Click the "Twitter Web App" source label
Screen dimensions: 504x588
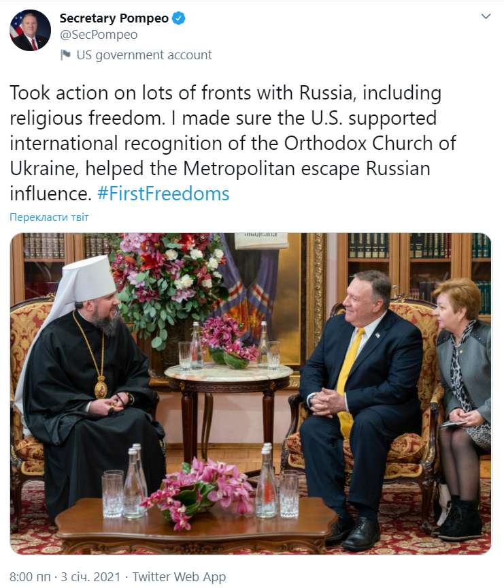(179, 576)
